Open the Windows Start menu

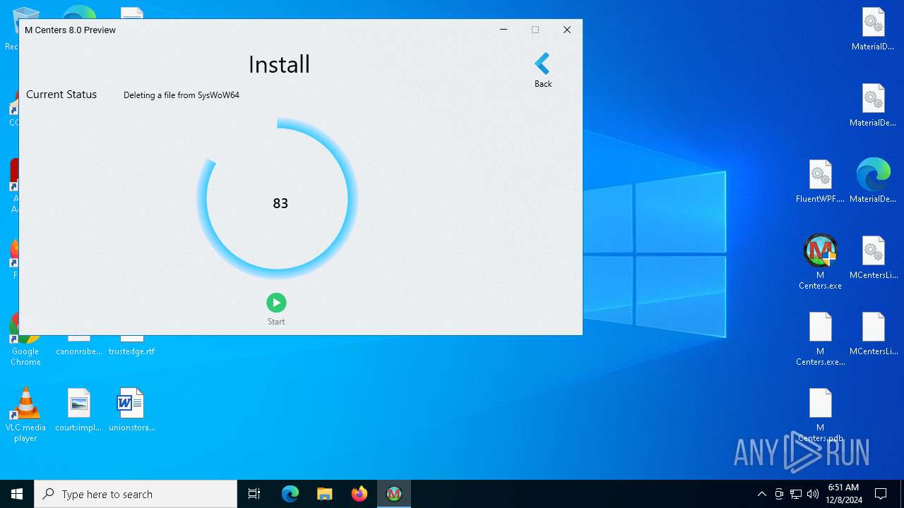tap(17, 494)
